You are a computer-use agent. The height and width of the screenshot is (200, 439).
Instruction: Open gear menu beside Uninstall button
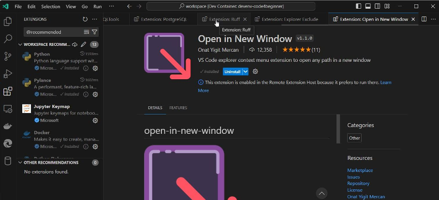[255, 71]
